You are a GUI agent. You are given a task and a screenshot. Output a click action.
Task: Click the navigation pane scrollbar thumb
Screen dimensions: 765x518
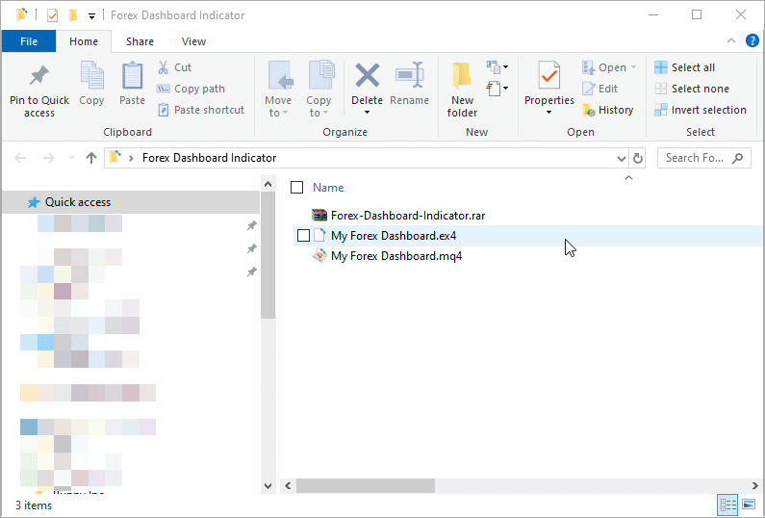click(x=268, y=255)
